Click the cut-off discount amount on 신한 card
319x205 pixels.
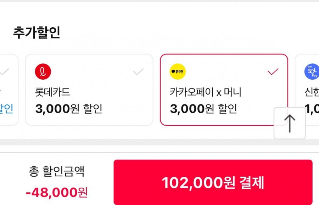tap(312, 109)
